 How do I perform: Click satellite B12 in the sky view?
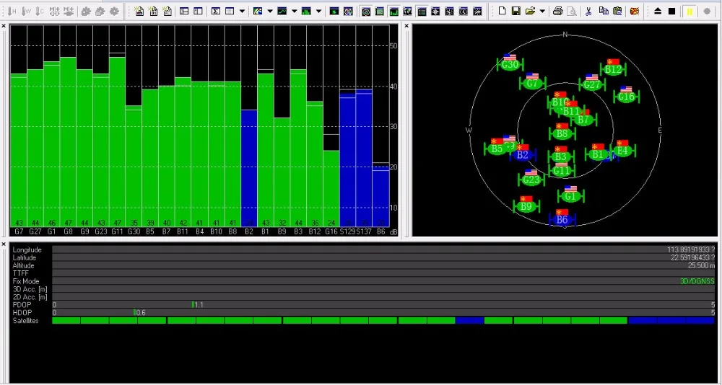pos(613,69)
